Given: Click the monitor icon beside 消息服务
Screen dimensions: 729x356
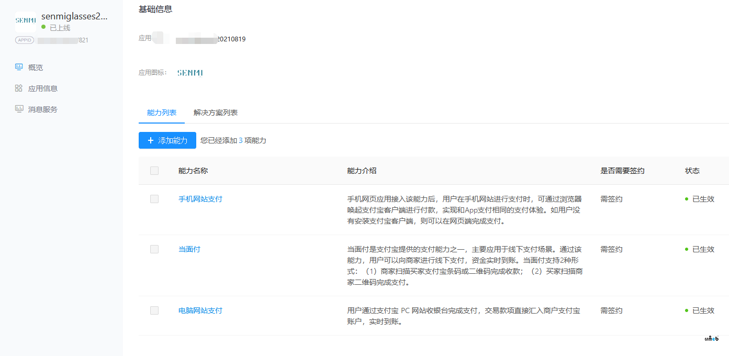Looking at the screenshot, I should point(19,109).
